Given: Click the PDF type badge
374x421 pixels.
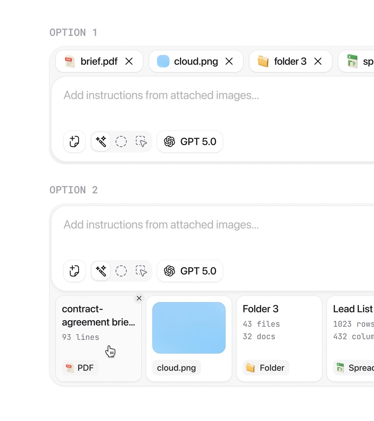Looking at the screenshot, I should [x=80, y=368].
